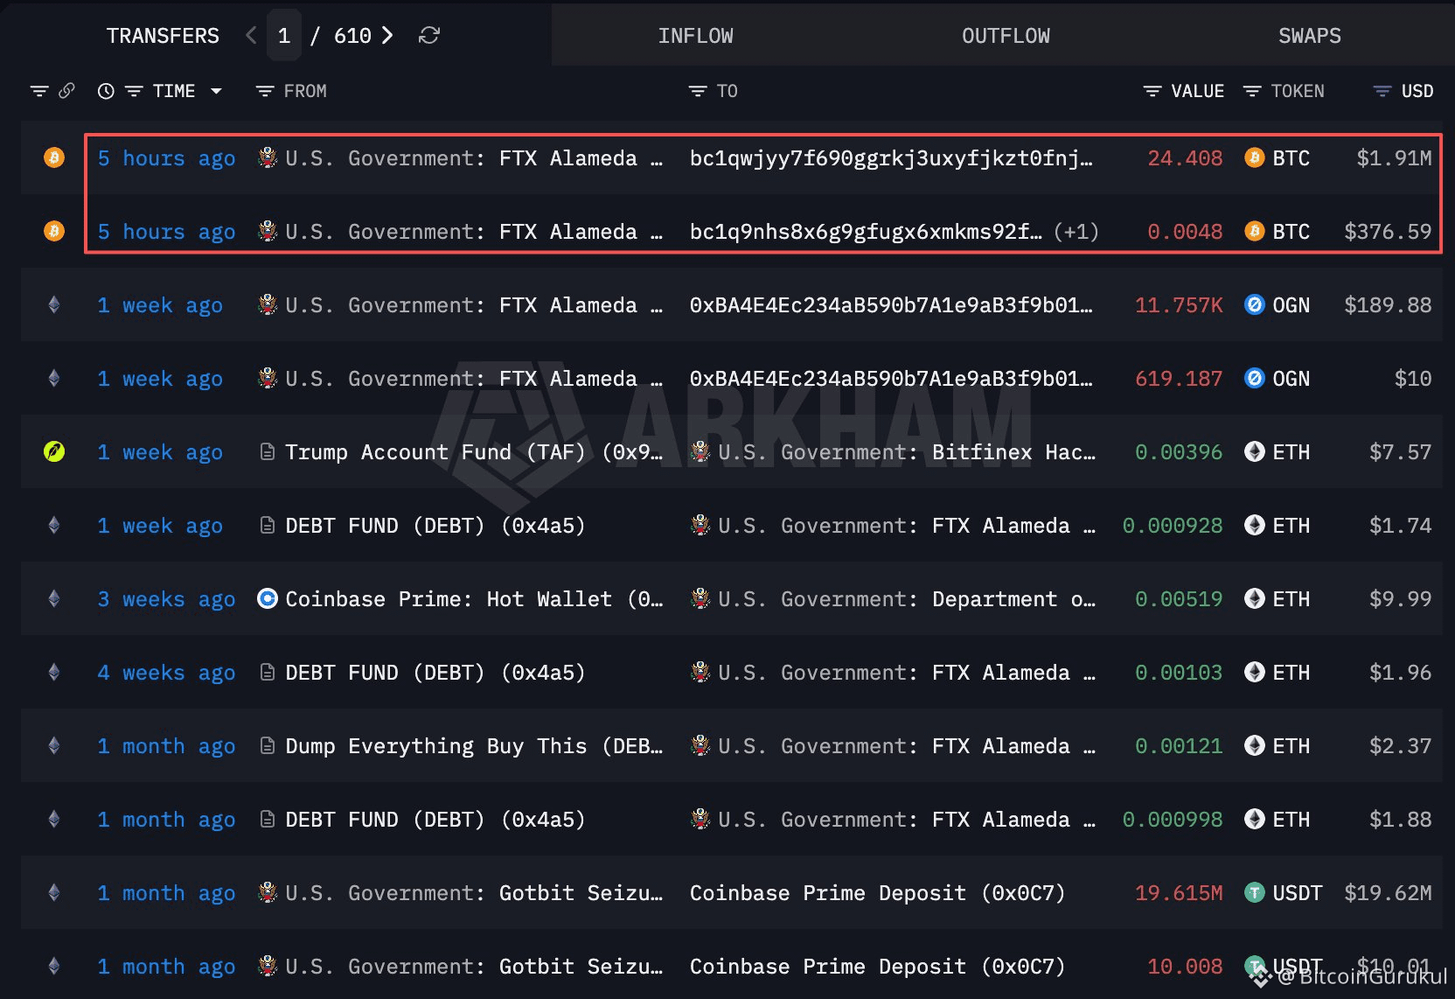
Task: Click the OGN token on the 11.757K row
Action: click(1277, 305)
